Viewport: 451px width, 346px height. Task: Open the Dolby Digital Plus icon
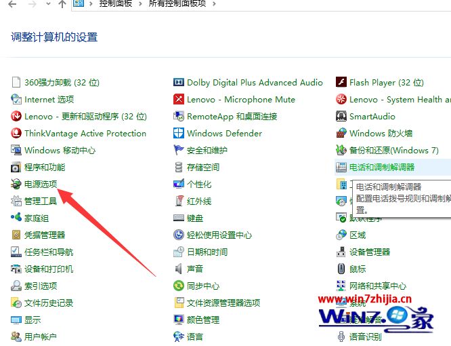click(179, 82)
